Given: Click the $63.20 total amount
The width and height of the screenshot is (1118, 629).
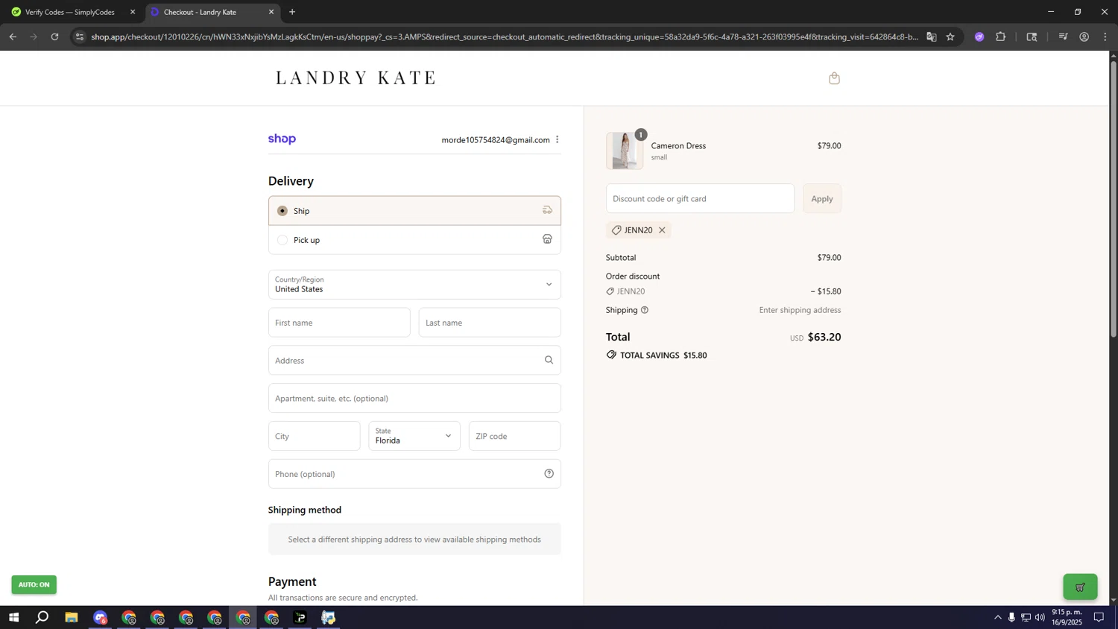Looking at the screenshot, I should [x=824, y=337].
